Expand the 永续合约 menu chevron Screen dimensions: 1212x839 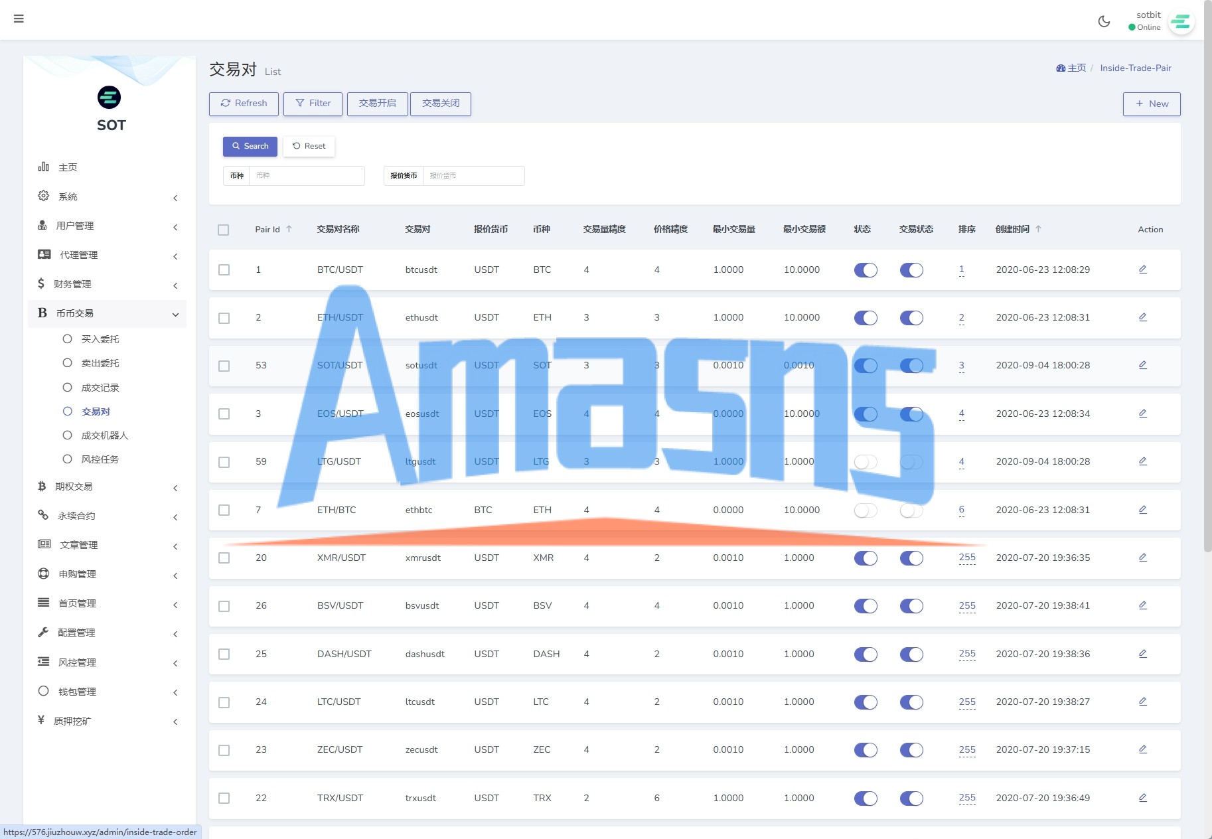[x=175, y=517]
